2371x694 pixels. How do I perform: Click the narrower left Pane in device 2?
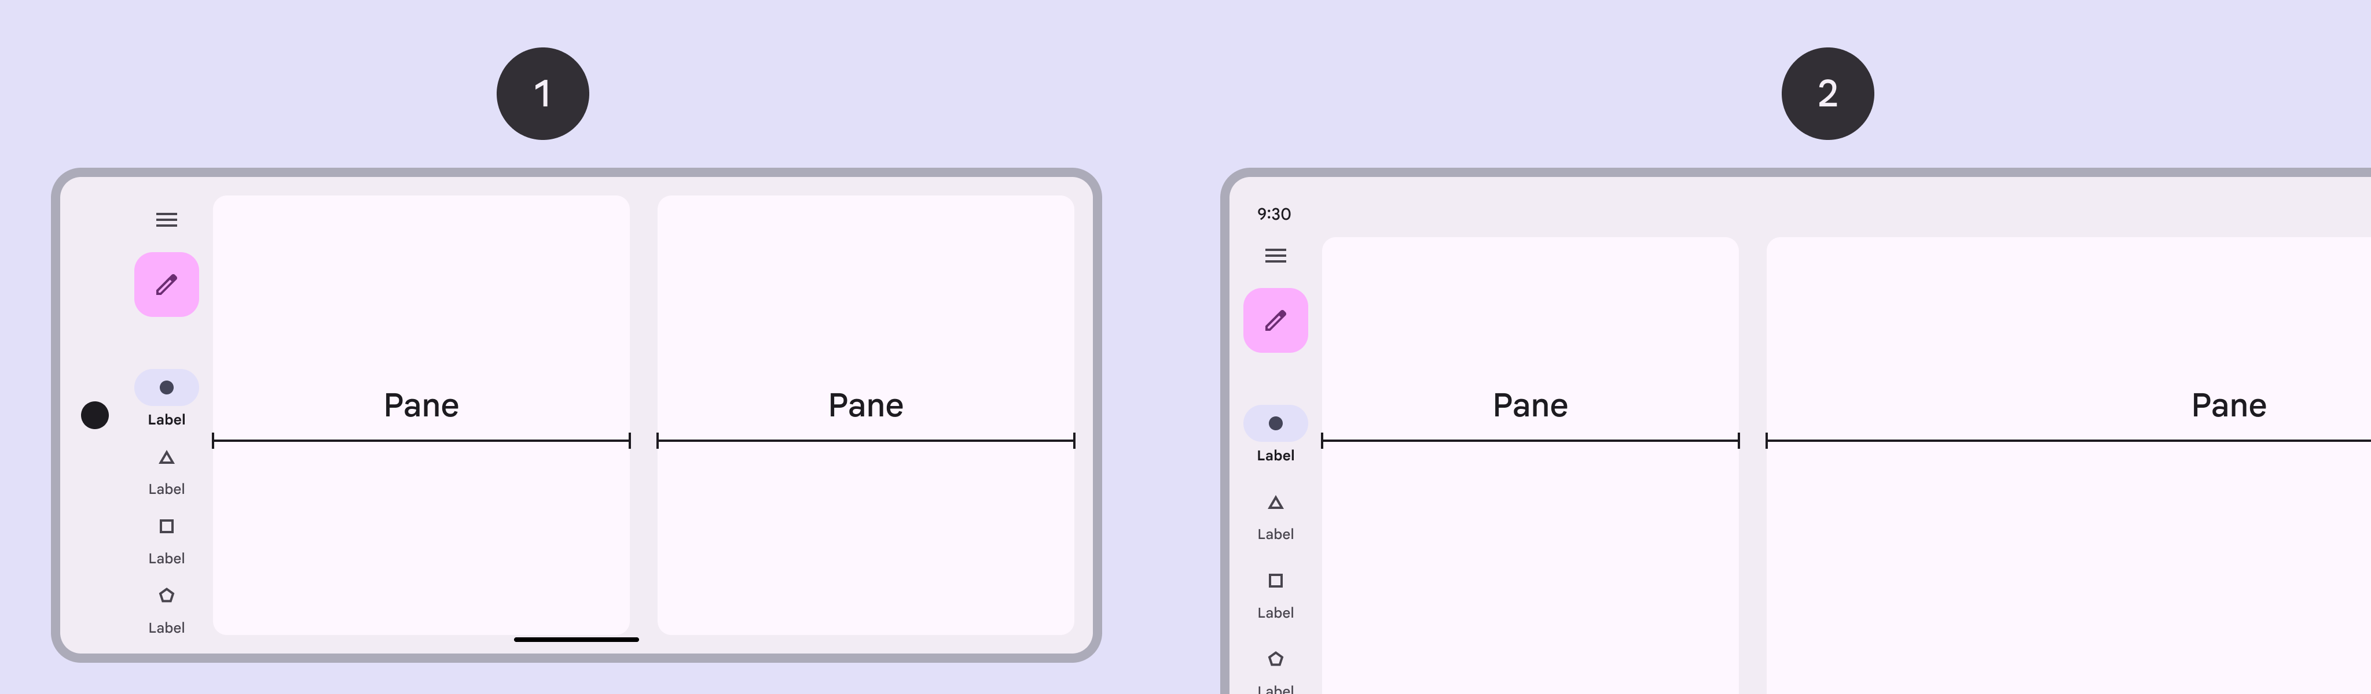tap(1530, 404)
